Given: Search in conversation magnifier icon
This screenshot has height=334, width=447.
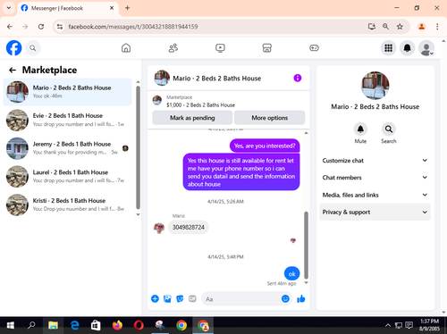Looking at the screenshot, I should (x=389, y=129).
